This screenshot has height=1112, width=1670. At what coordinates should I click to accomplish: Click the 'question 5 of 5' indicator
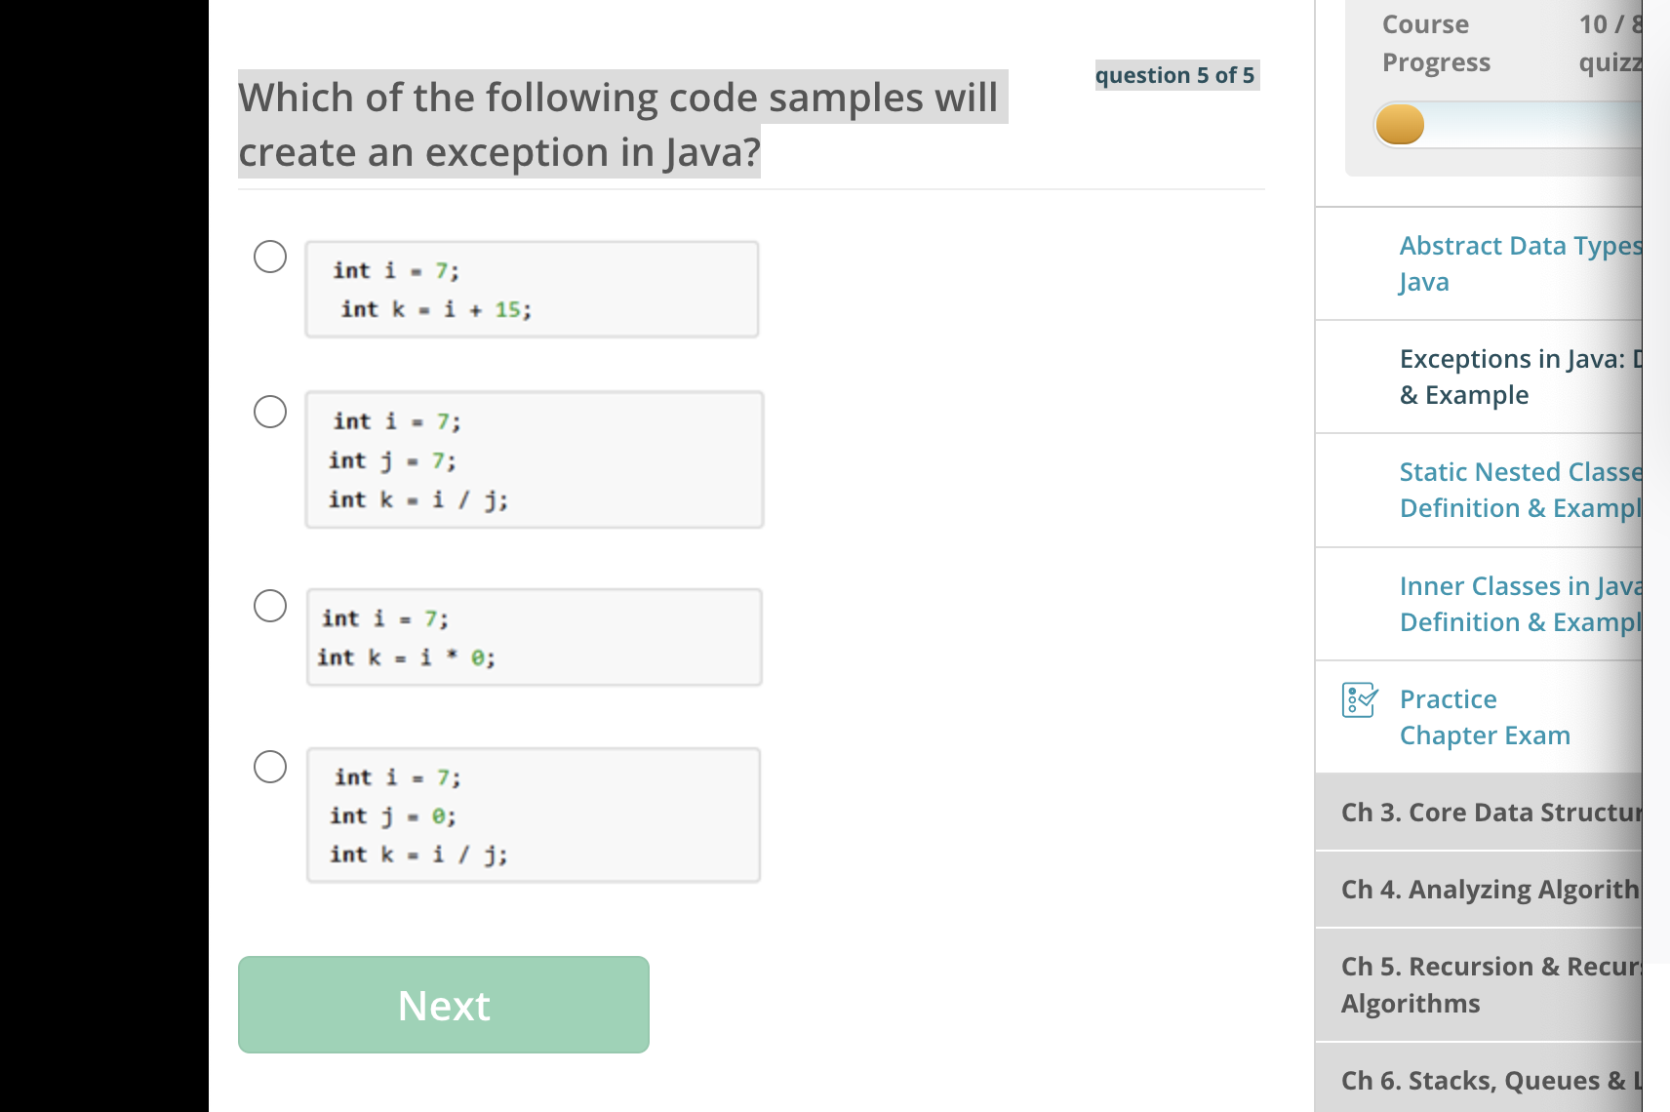coord(1175,74)
